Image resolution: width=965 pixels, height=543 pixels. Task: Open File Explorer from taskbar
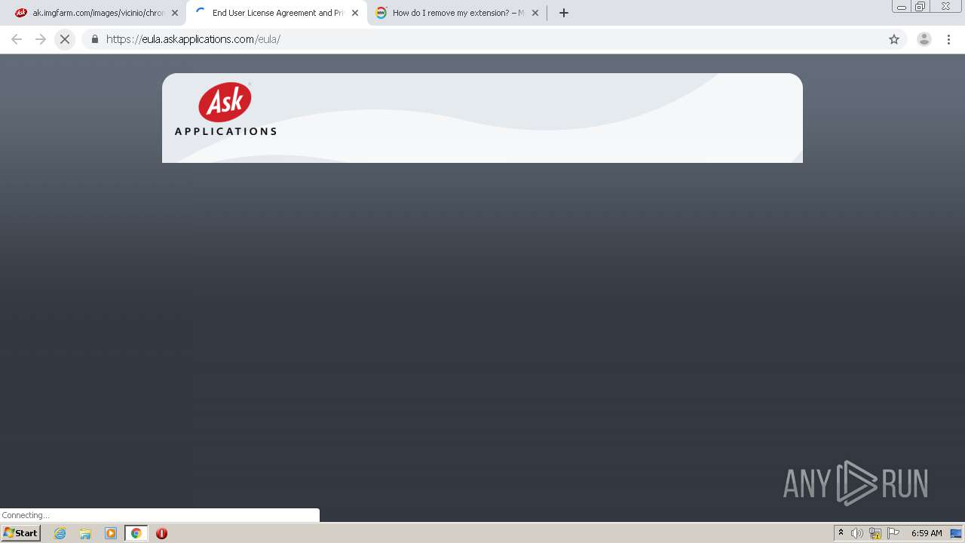click(x=85, y=533)
